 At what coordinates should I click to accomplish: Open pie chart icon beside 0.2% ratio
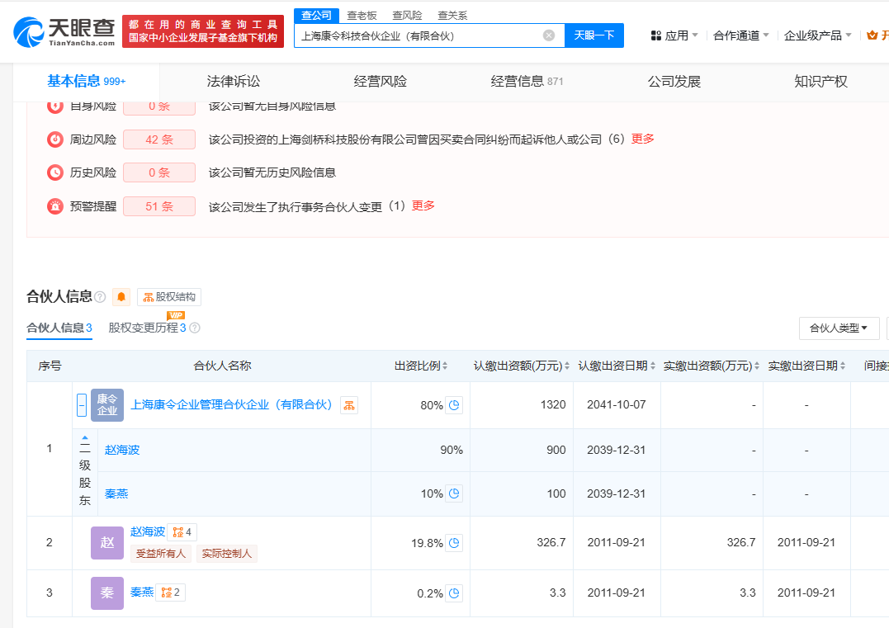point(453,593)
